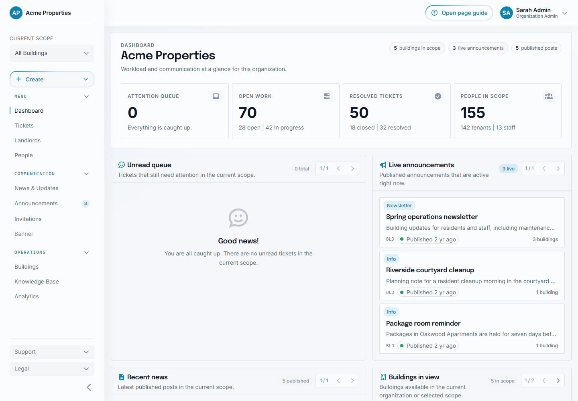Open Landlords from the sidebar
The height and width of the screenshot is (401, 578).
click(28, 140)
